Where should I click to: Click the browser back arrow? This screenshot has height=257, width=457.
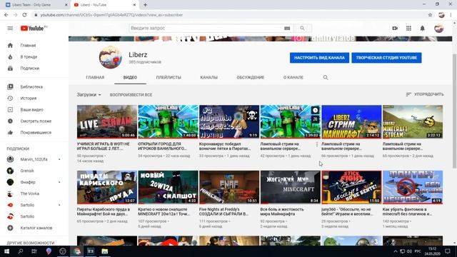[6, 15]
